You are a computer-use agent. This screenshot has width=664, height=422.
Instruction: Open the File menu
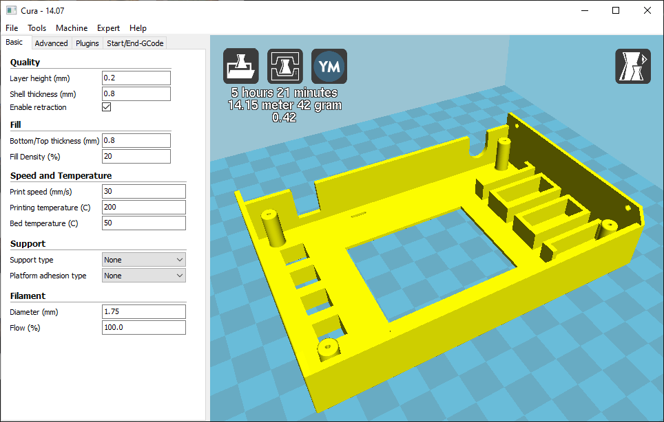[x=12, y=28]
